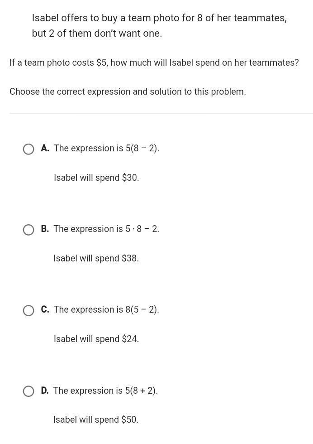Click the bold letter A. label
313x444 pixels.
(45, 148)
